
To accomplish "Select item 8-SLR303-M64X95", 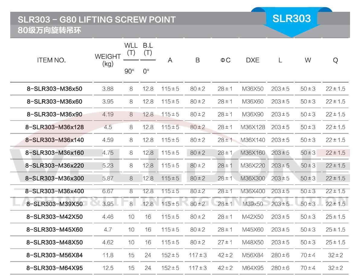I will point(54,268).
